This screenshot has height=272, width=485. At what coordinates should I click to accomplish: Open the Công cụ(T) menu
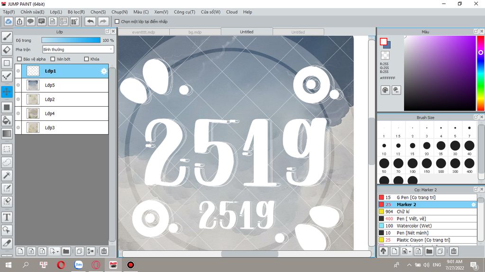click(x=184, y=12)
